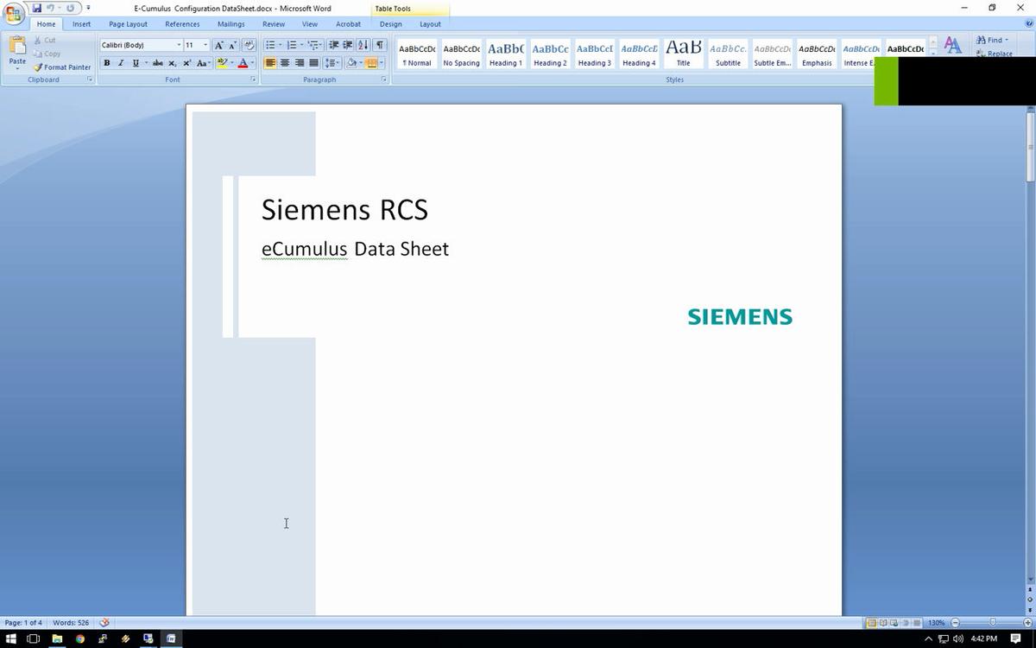This screenshot has height=648, width=1036.
Task: Open Task View on taskbar
Action: coord(34,638)
